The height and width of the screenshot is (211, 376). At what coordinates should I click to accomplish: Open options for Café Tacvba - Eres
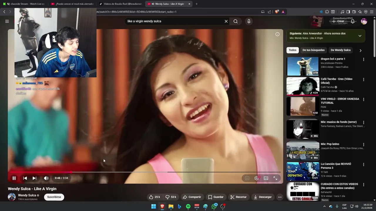[x=364, y=79]
